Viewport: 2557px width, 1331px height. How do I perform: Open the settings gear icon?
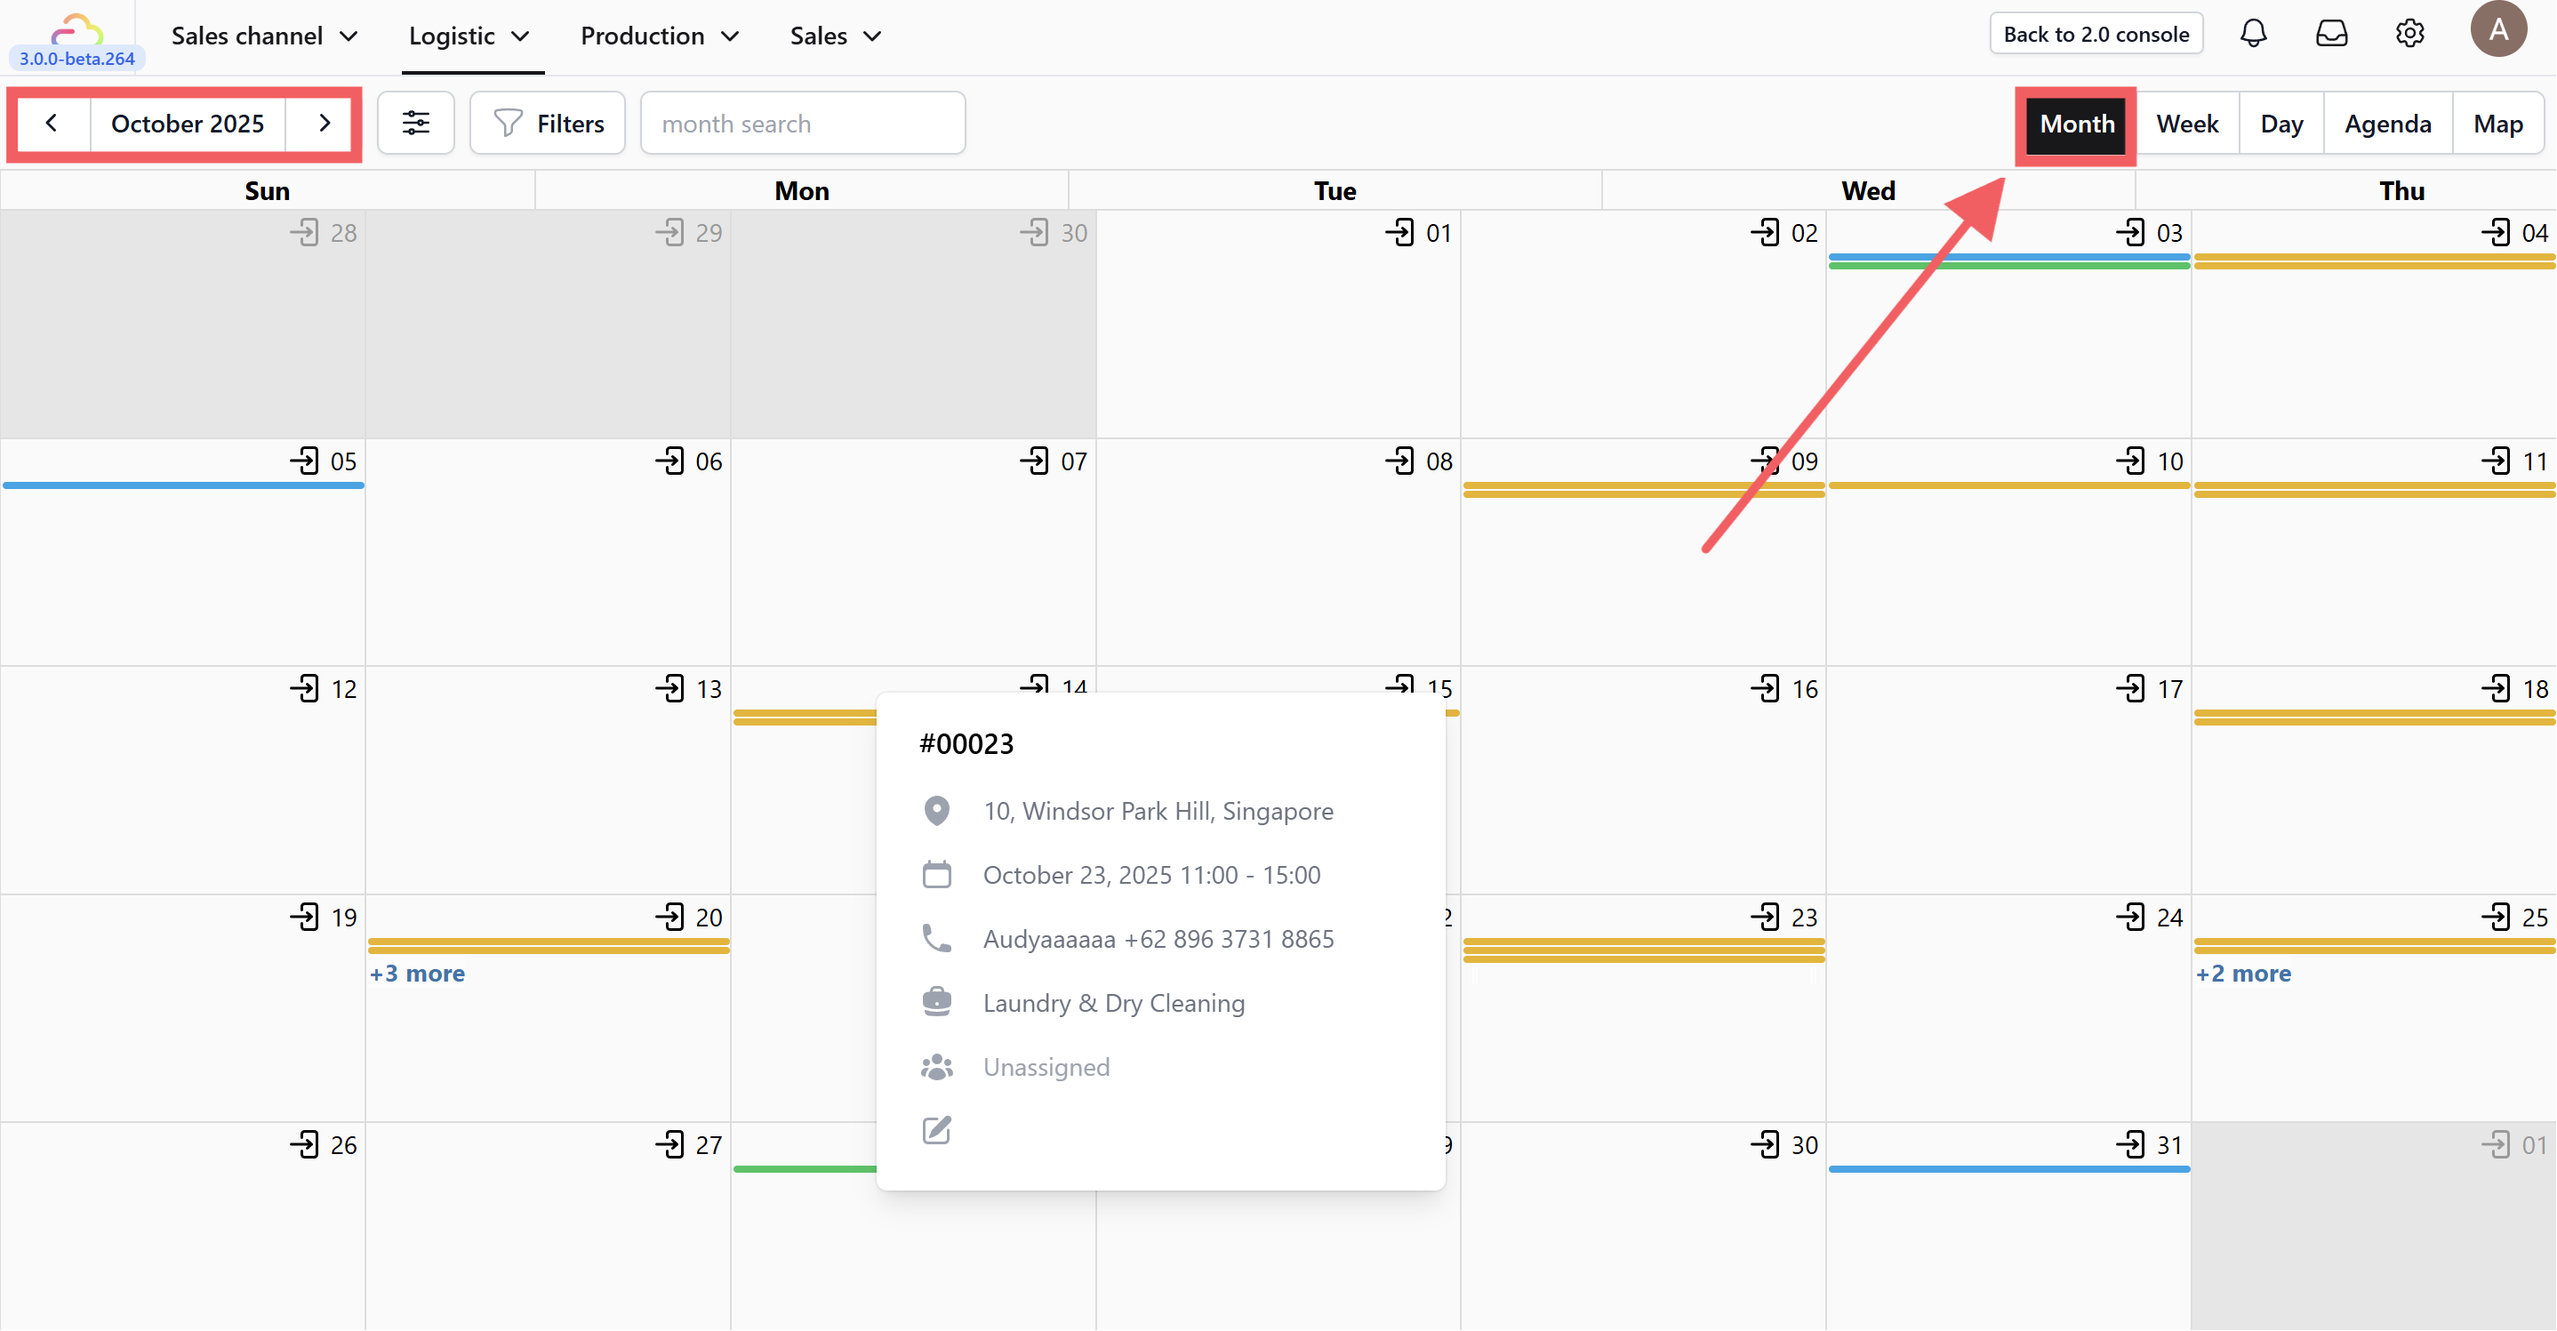[x=2409, y=34]
